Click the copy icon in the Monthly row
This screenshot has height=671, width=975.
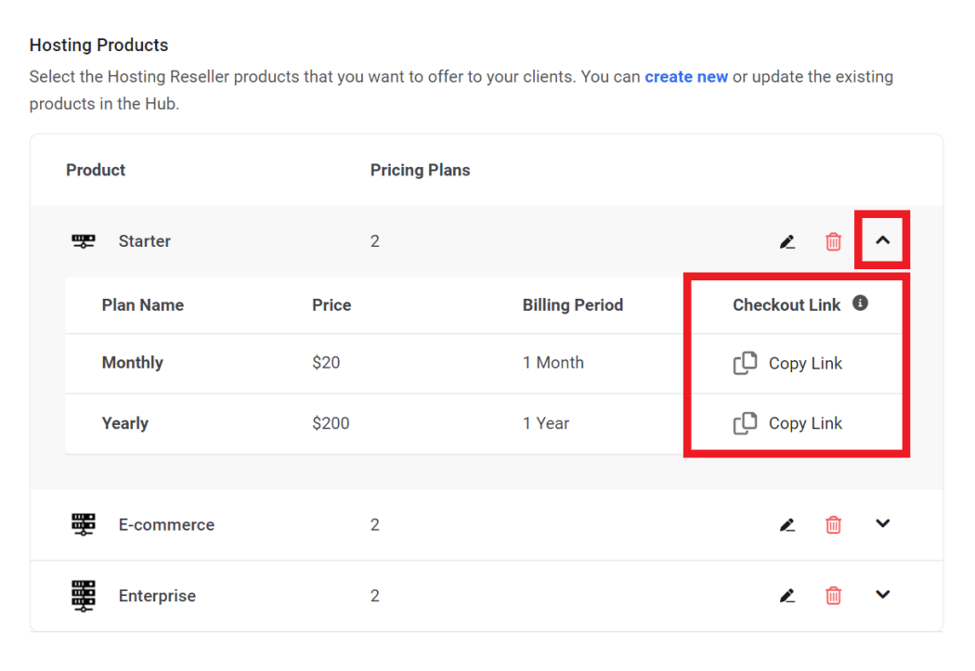745,364
